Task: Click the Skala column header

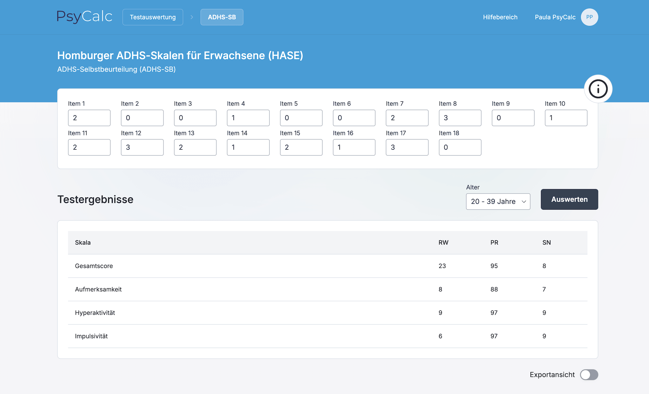Action: coord(83,243)
